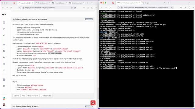Viewport: 195px width, 109px height.
Task: Click the Help button
Action: click(23, 96)
